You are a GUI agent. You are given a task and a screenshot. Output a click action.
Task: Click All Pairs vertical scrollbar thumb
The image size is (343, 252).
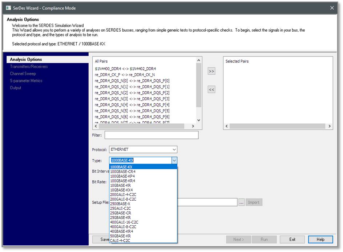(x=199, y=85)
